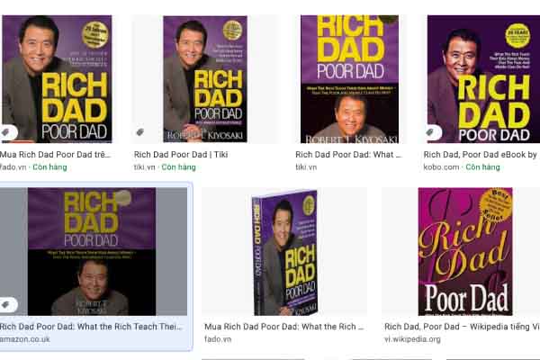Open the fado.vn Rich Dad Poor Dad thumbnail
This screenshot has width=540, height=360.
(x=57, y=79)
